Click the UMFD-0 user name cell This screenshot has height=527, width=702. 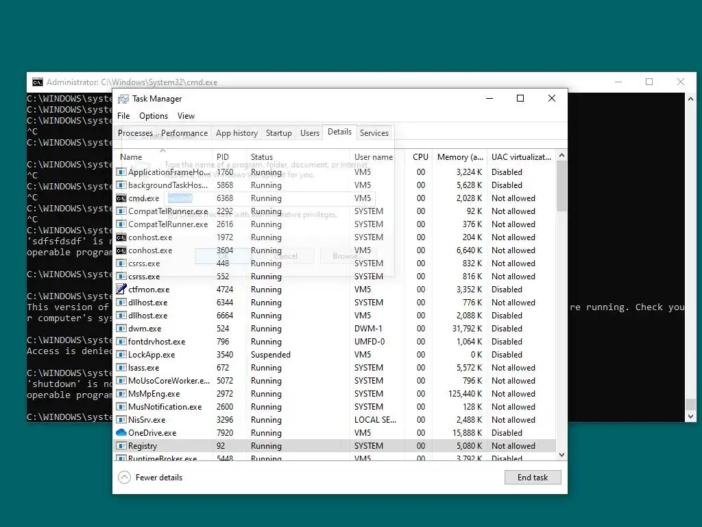tap(370, 341)
